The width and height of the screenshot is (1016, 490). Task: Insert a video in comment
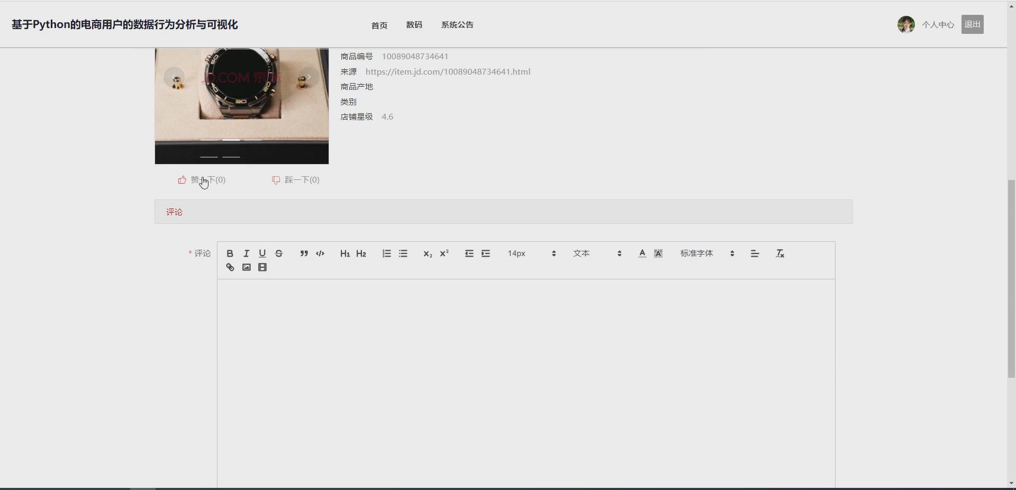262,267
